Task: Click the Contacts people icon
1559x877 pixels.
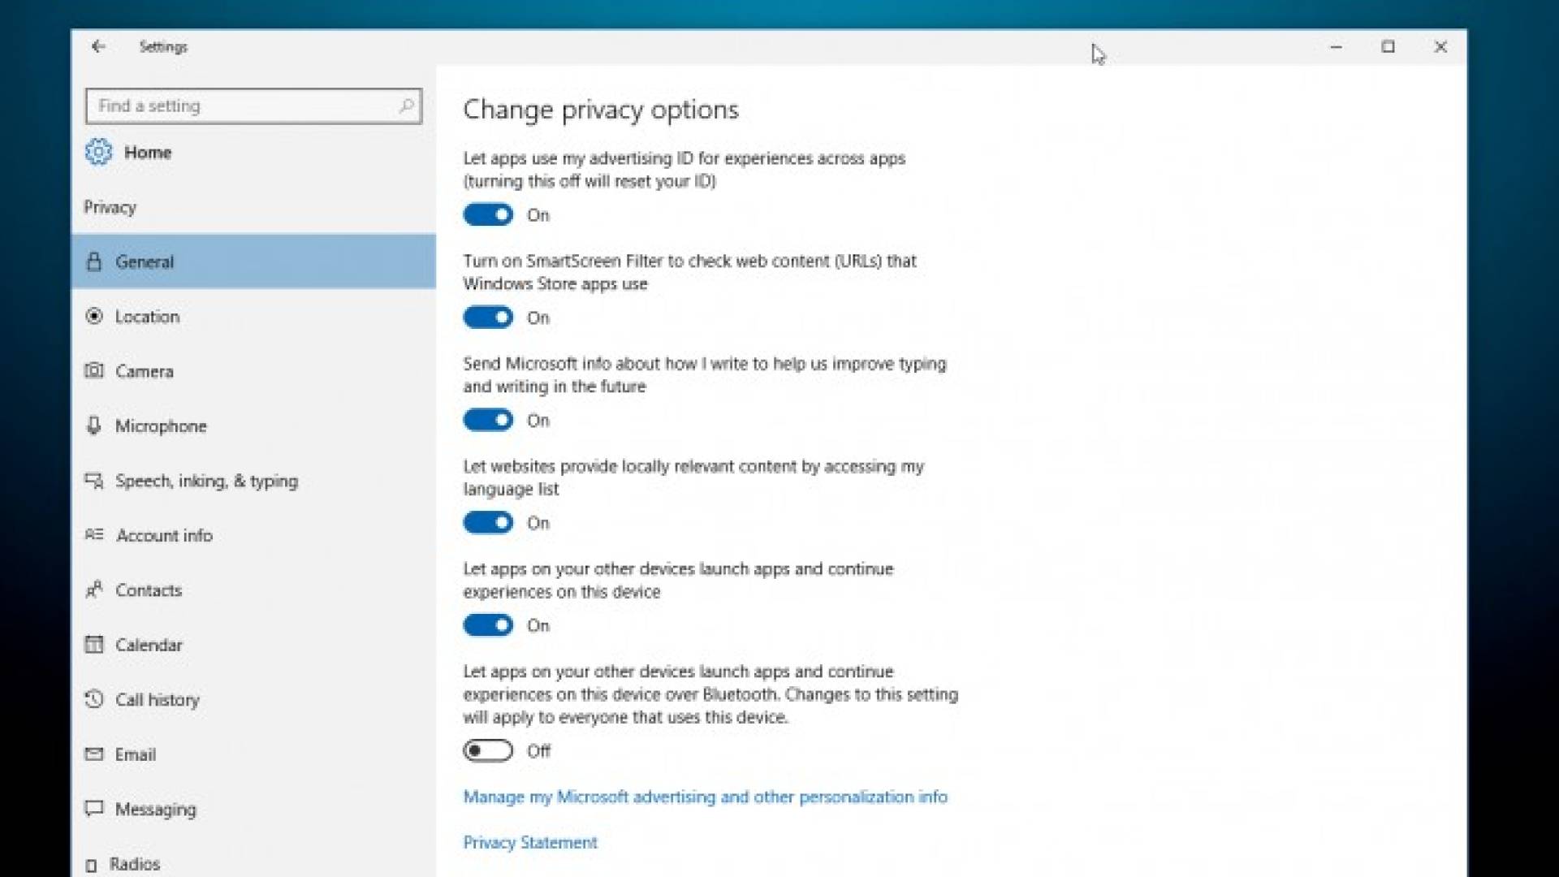Action: (x=94, y=590)
